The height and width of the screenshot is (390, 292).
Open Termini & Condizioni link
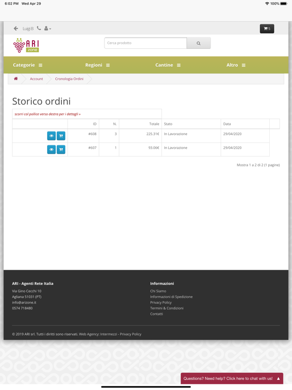(x=167, y=308)
